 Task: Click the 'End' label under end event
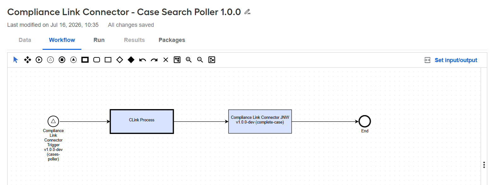(365, 131)
